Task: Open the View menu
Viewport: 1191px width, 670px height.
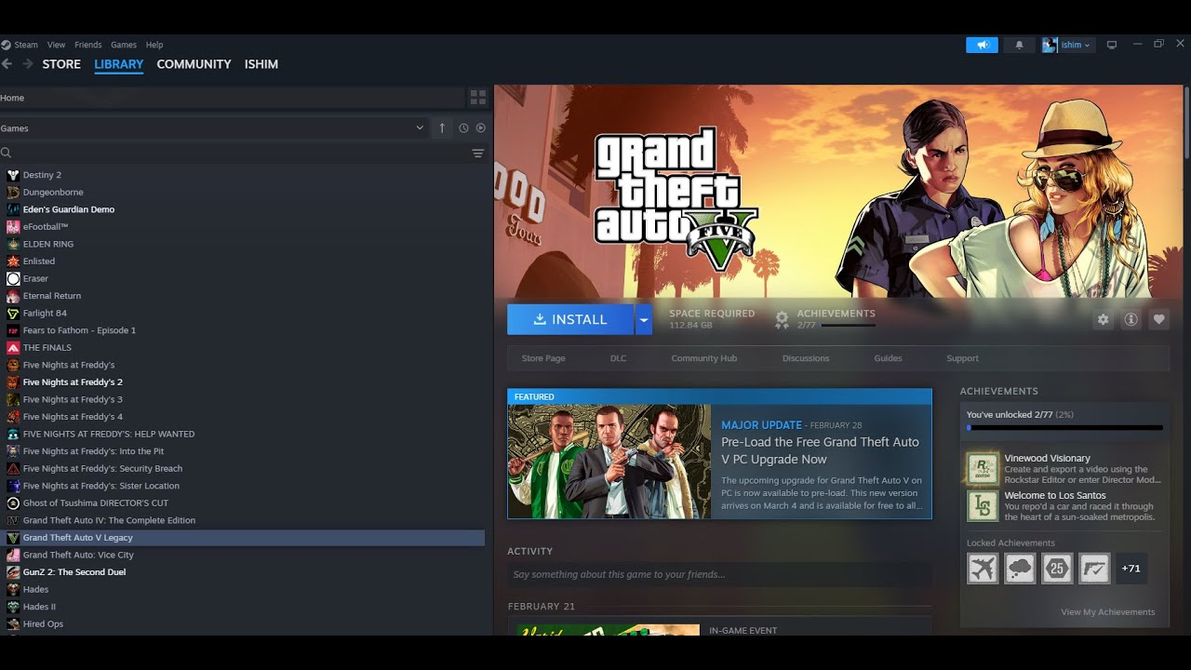Action: 57,45
